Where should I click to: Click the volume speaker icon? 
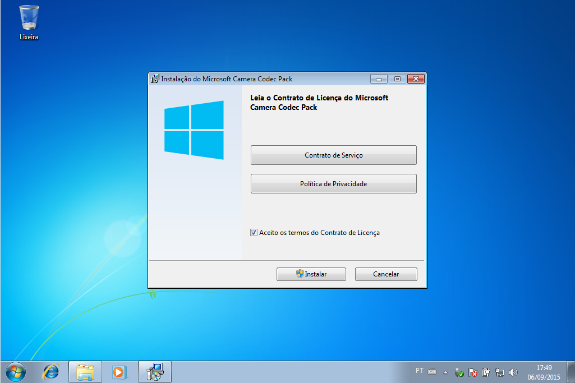pos(513,373)
